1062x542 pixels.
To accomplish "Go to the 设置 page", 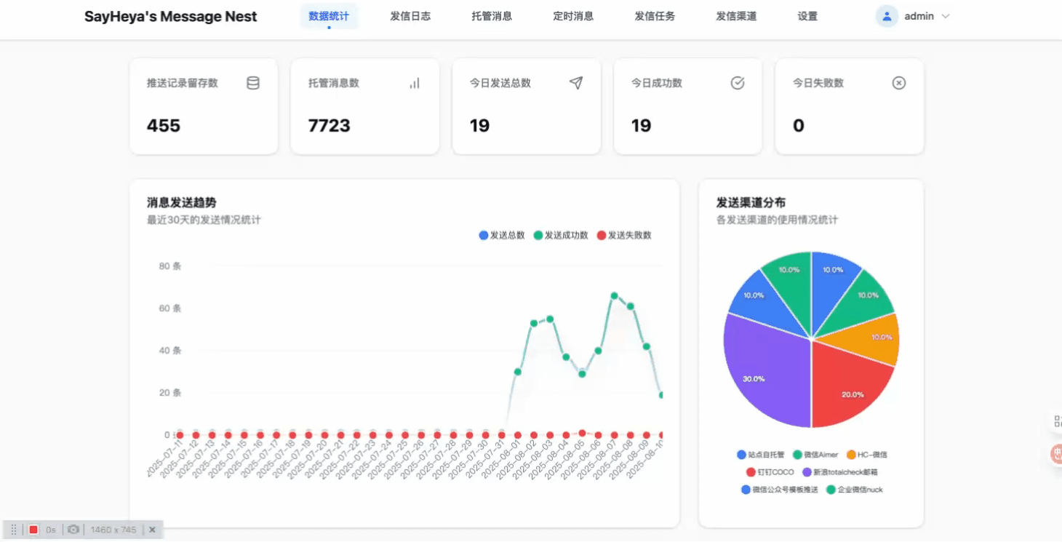I will pyautogui.click(x=807, y=16).
